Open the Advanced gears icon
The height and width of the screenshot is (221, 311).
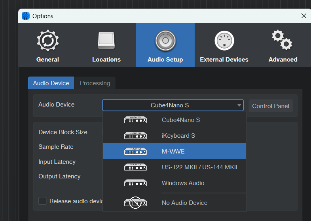click(x=283, y=40)
